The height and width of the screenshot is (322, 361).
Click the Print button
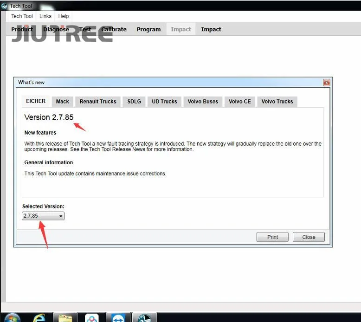272,237
